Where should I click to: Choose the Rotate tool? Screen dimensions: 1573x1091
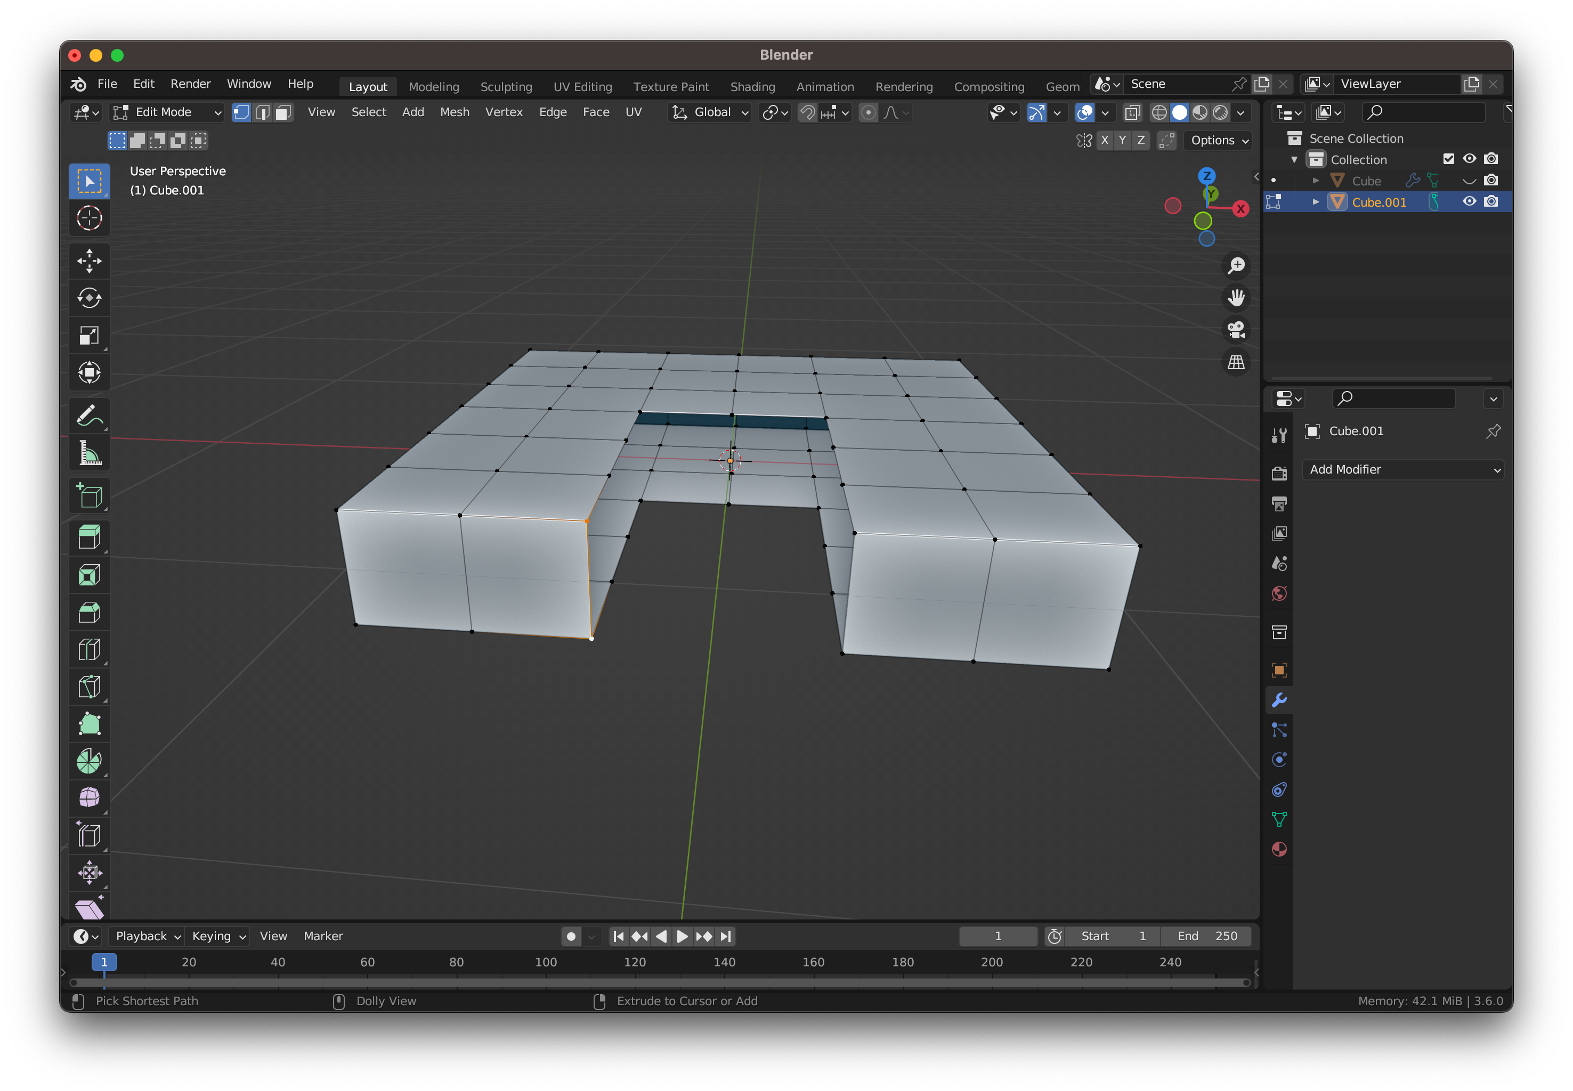[x=89, y=298]
